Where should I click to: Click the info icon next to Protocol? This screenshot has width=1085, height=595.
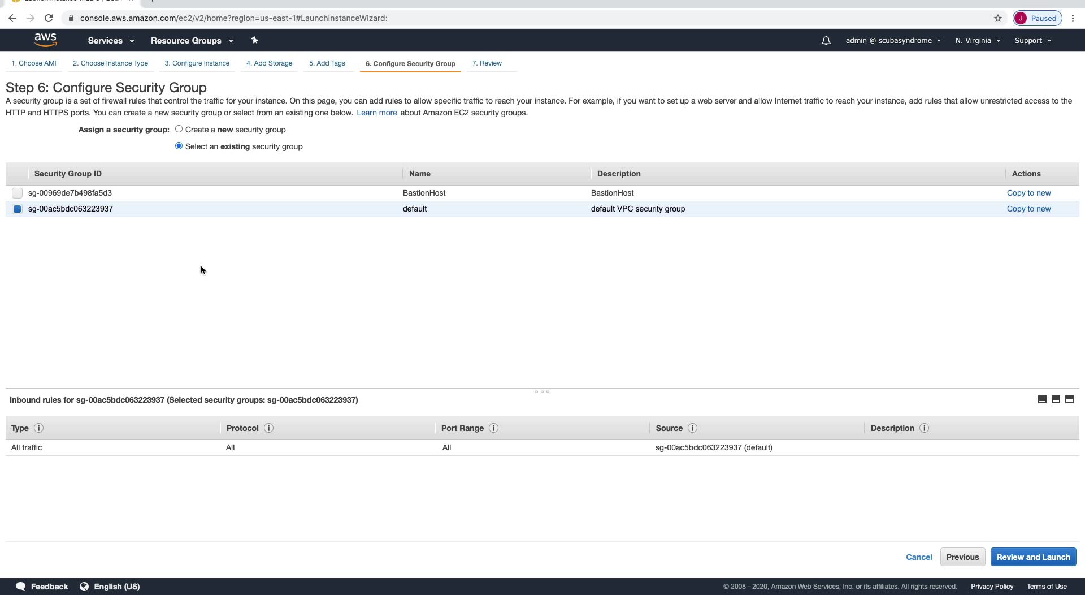tap(268, 428)
